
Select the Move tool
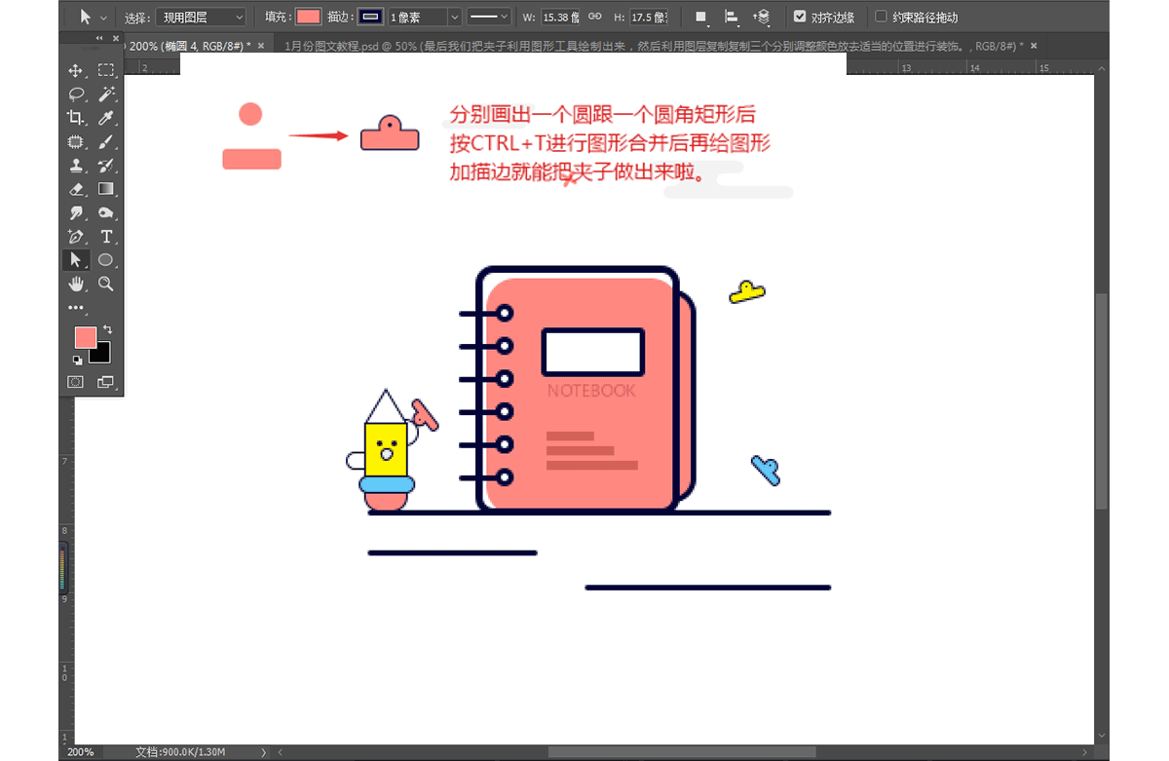click(x=76, y=72)
